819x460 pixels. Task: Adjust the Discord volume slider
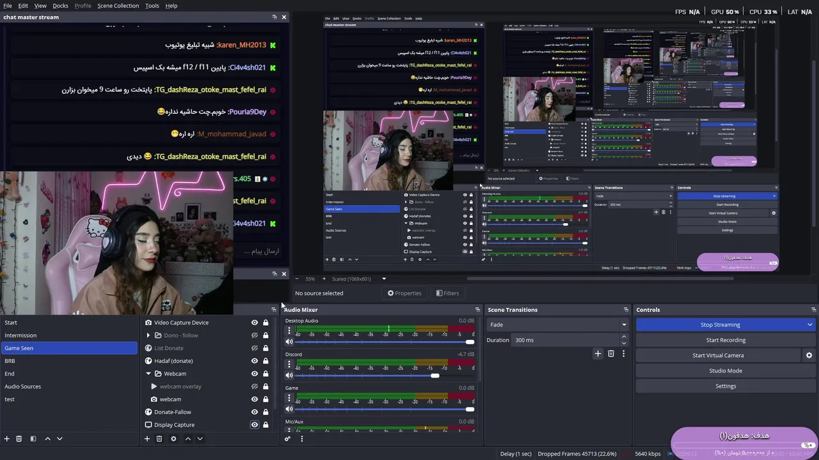pos(385,376)
